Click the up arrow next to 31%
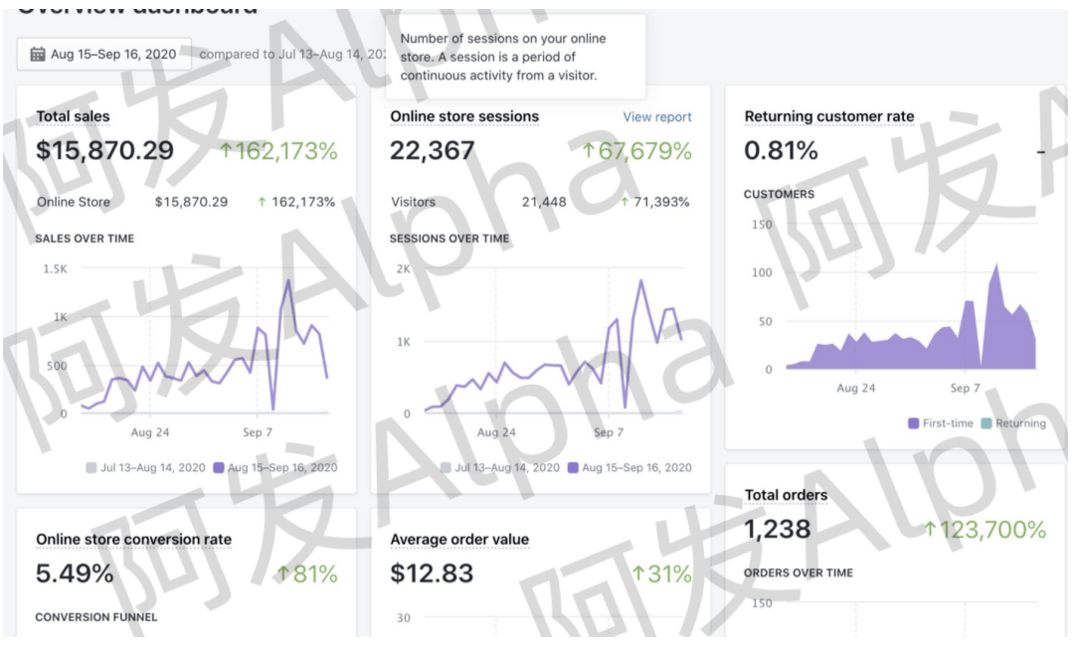 (x=637, y=573)
